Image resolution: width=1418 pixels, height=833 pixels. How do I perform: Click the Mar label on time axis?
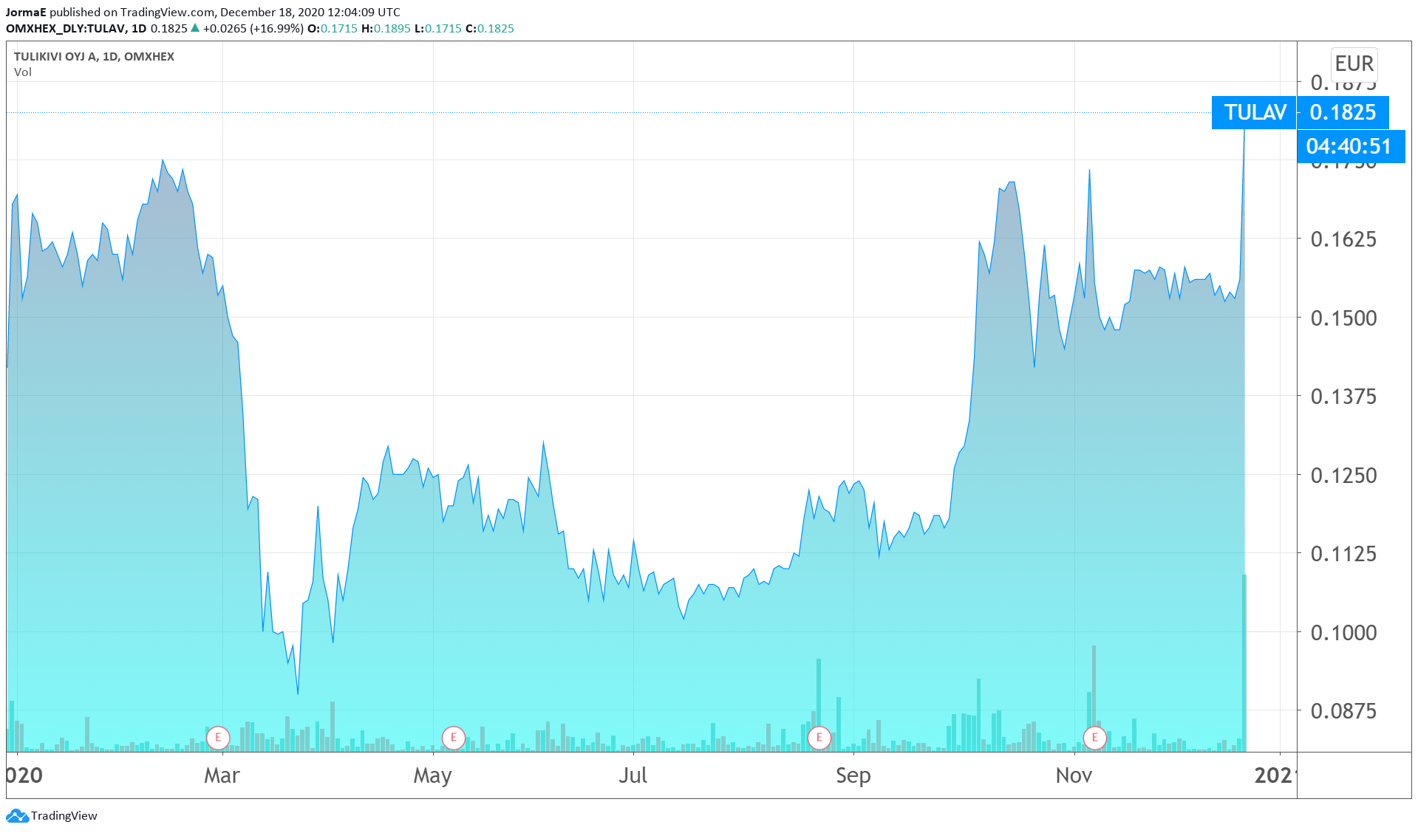[222, 775]
